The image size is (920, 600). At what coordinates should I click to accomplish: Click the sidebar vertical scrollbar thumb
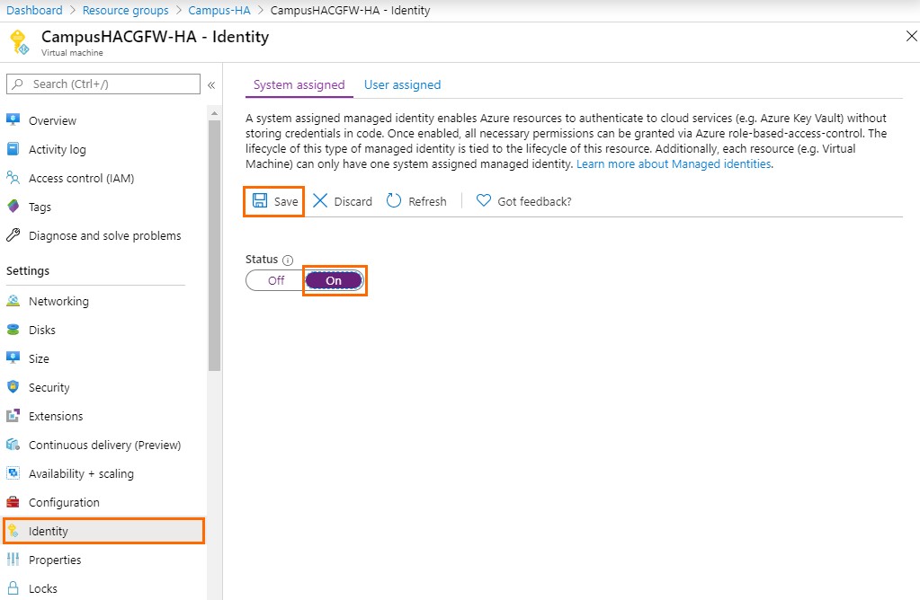(214, 245)
